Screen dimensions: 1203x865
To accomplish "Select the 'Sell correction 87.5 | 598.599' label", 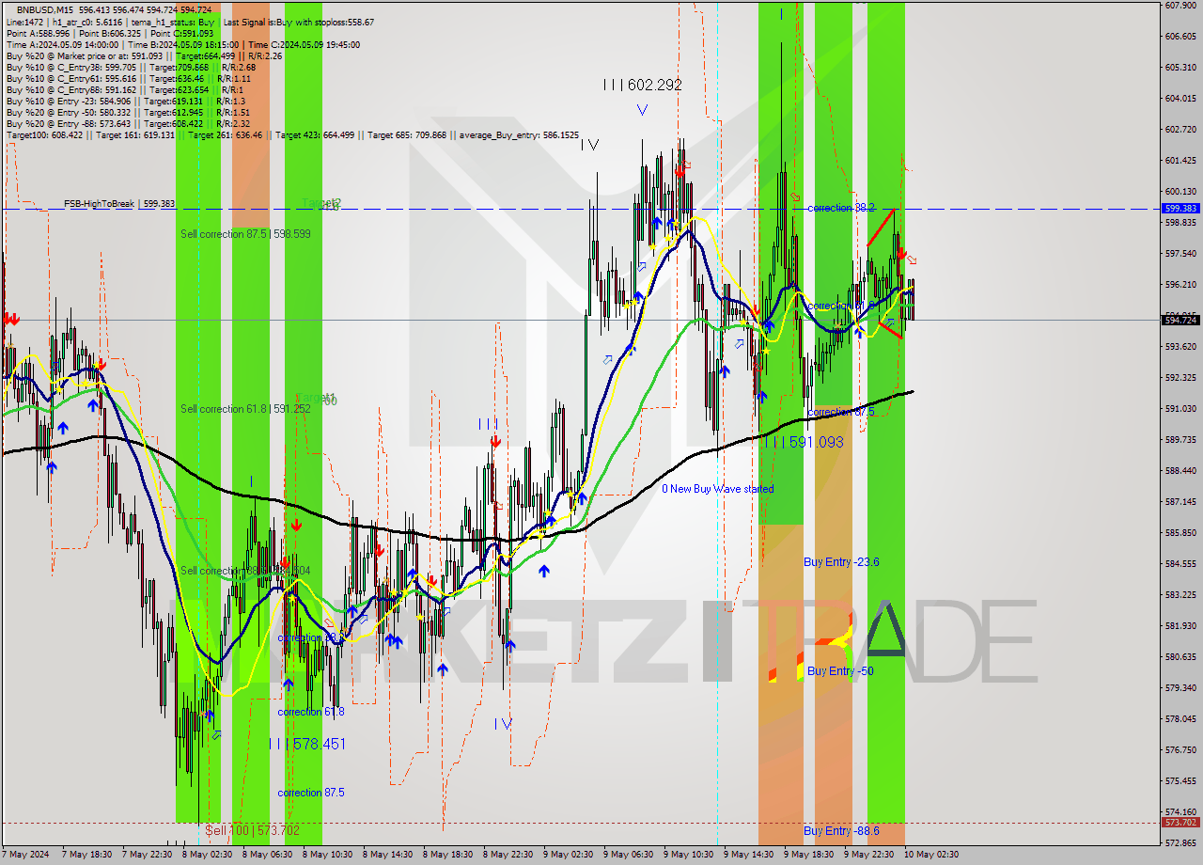I will pos(245,233).
